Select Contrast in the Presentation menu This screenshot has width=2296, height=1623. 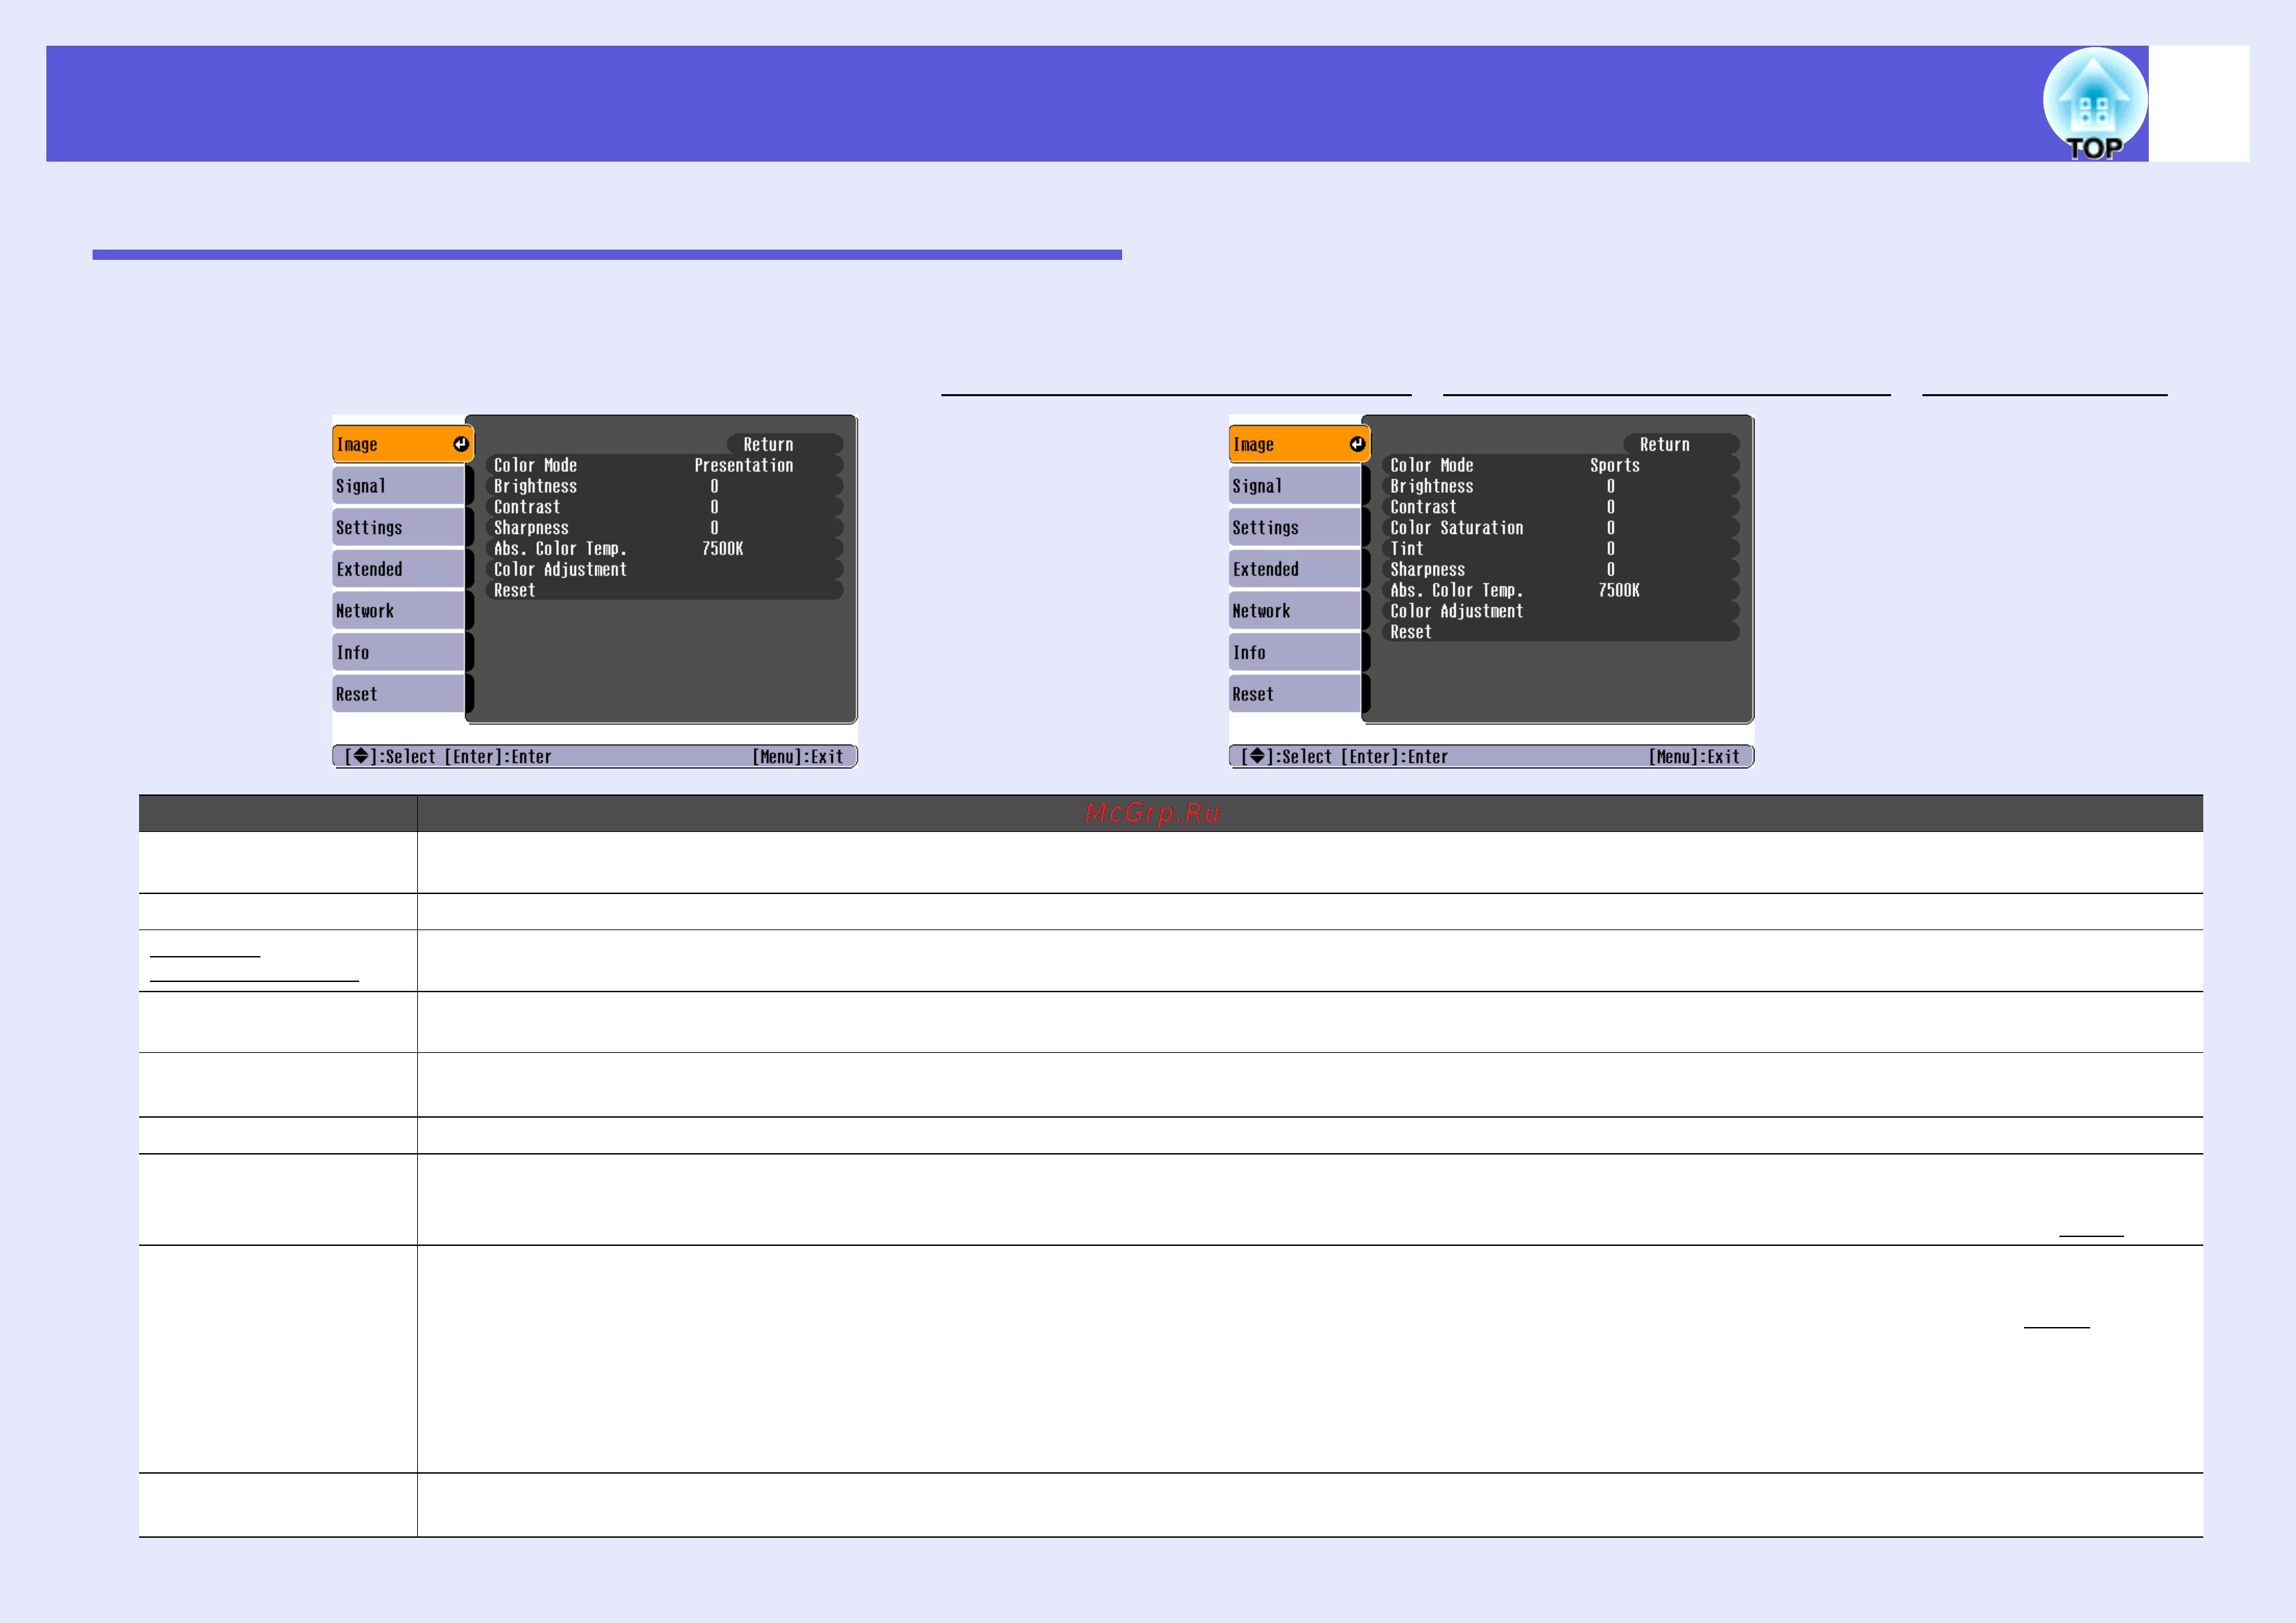pos(664,507)
